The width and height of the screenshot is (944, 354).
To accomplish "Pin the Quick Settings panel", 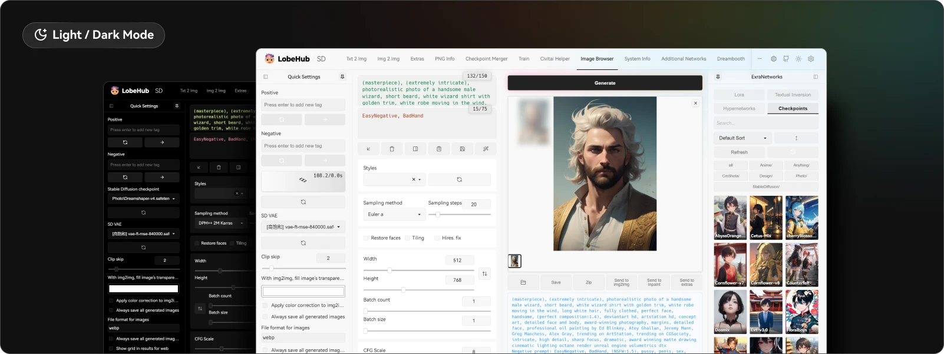I will coord(342,77).
